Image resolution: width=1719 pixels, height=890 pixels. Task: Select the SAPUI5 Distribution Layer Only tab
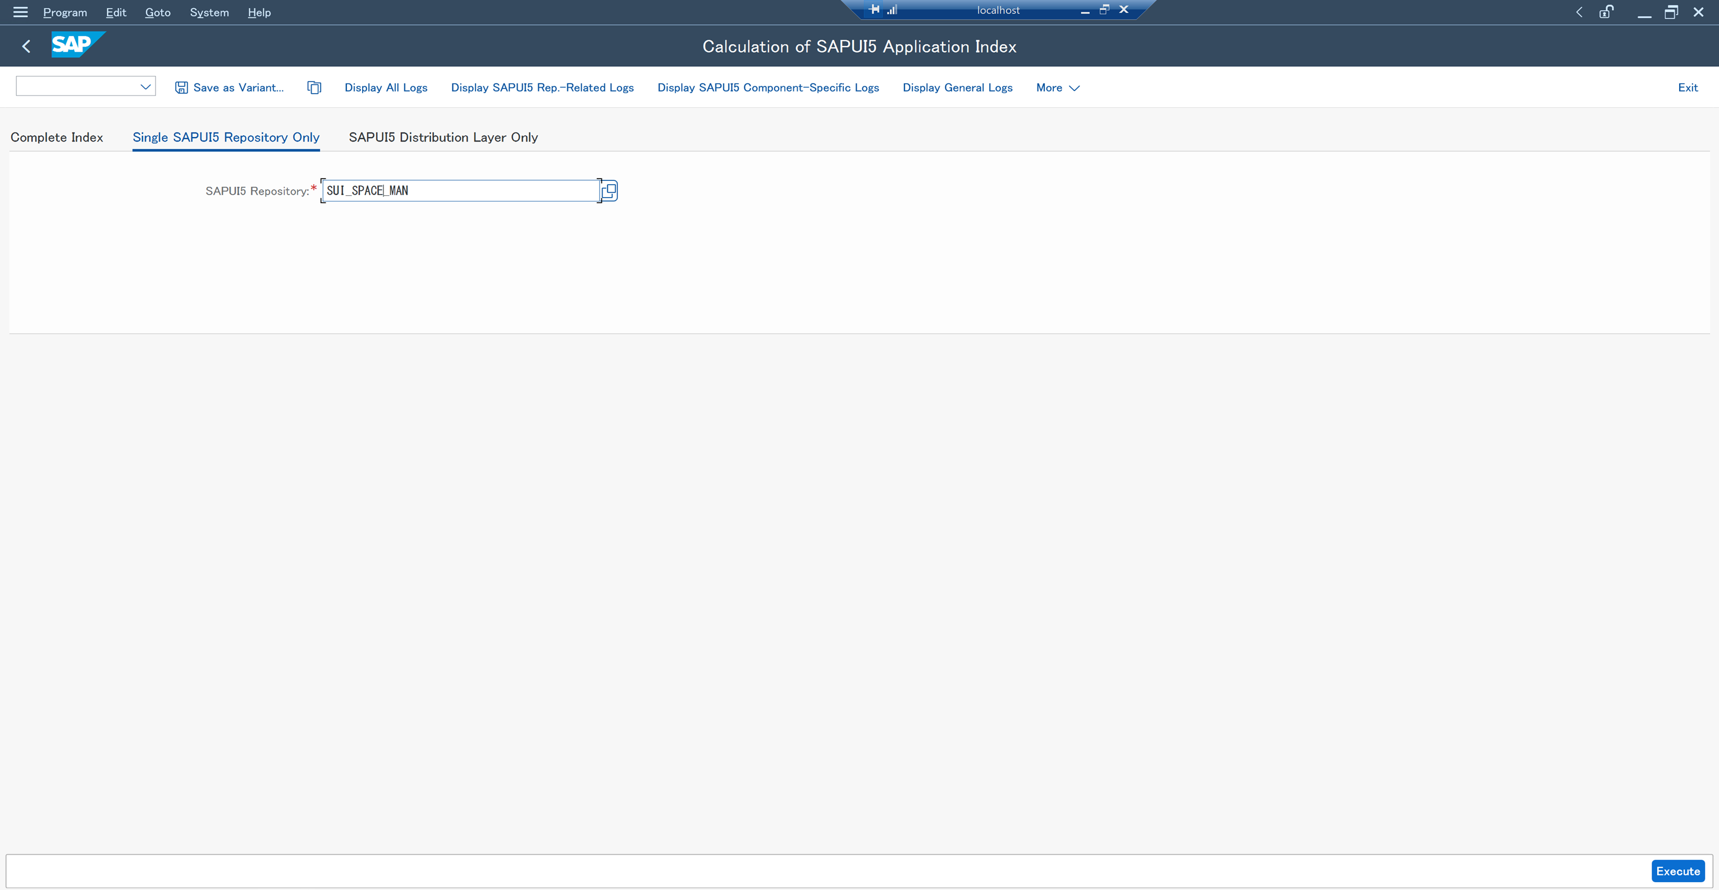coord(443,137)
